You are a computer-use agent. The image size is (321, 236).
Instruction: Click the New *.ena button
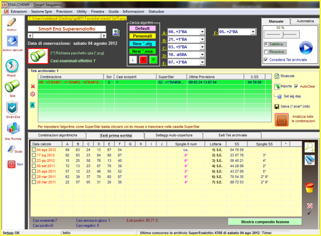point(142,51)
